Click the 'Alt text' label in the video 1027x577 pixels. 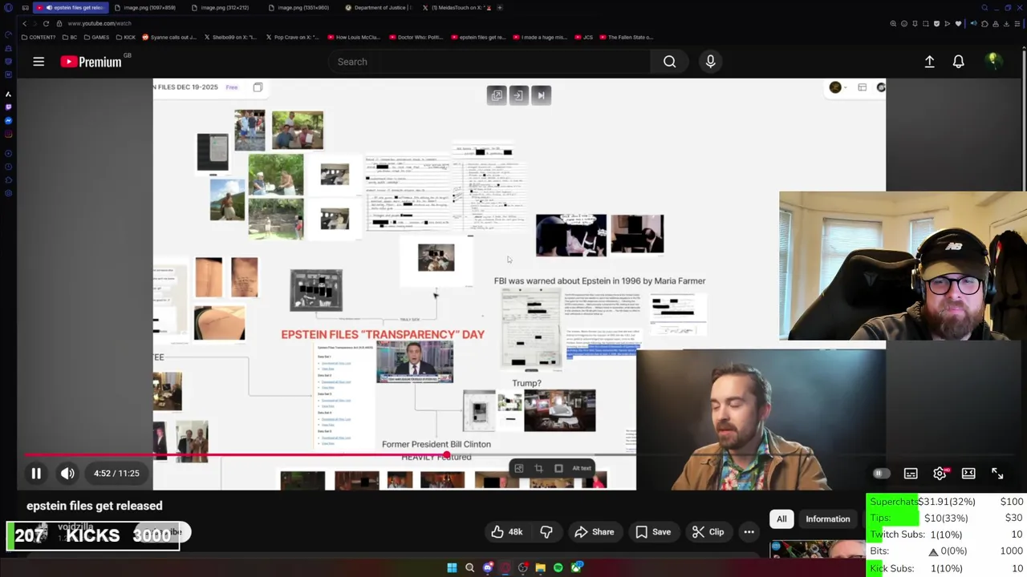(x=582, y=468)
